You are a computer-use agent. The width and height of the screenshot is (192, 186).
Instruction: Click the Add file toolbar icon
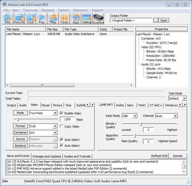pos(8,19)
